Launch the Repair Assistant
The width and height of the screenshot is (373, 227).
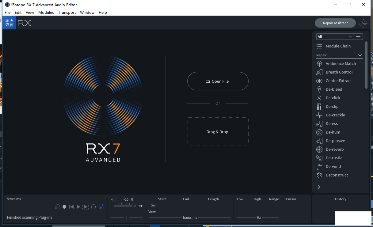pyautogui.click(x=335, y=23)
